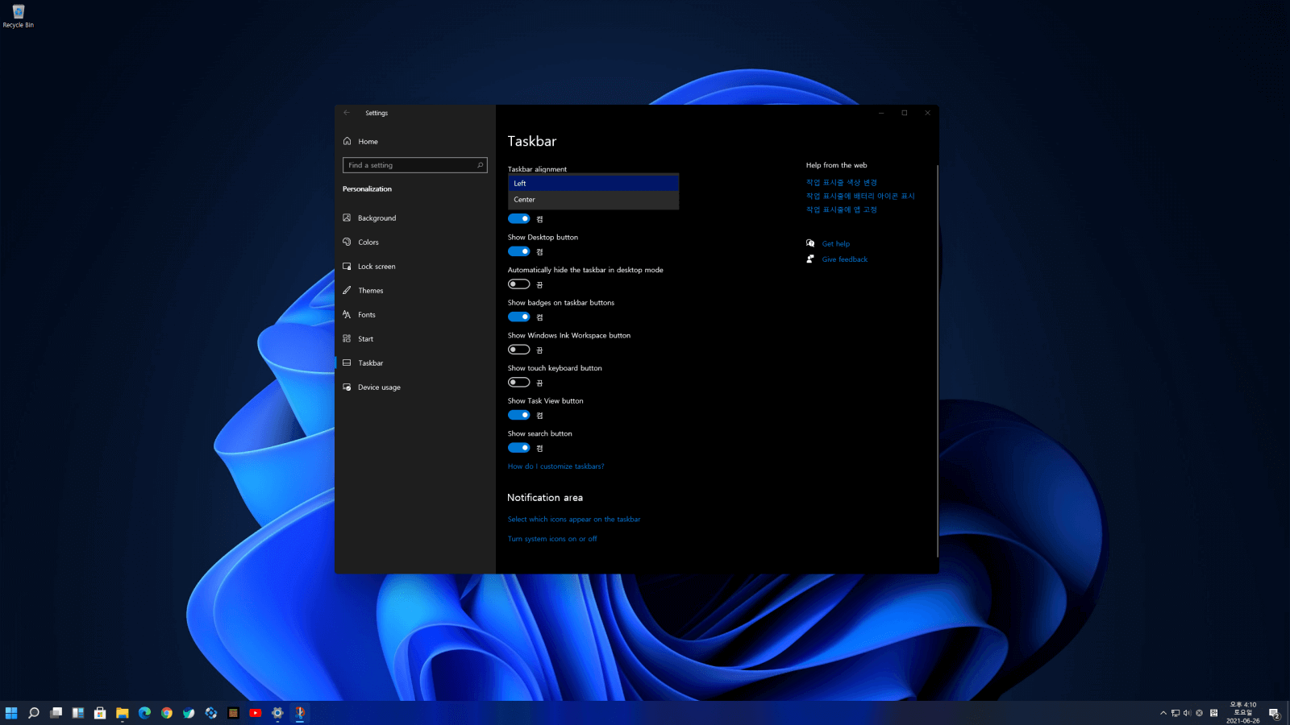Open the Recycle Bin desktop icon

tap(19, 16)
